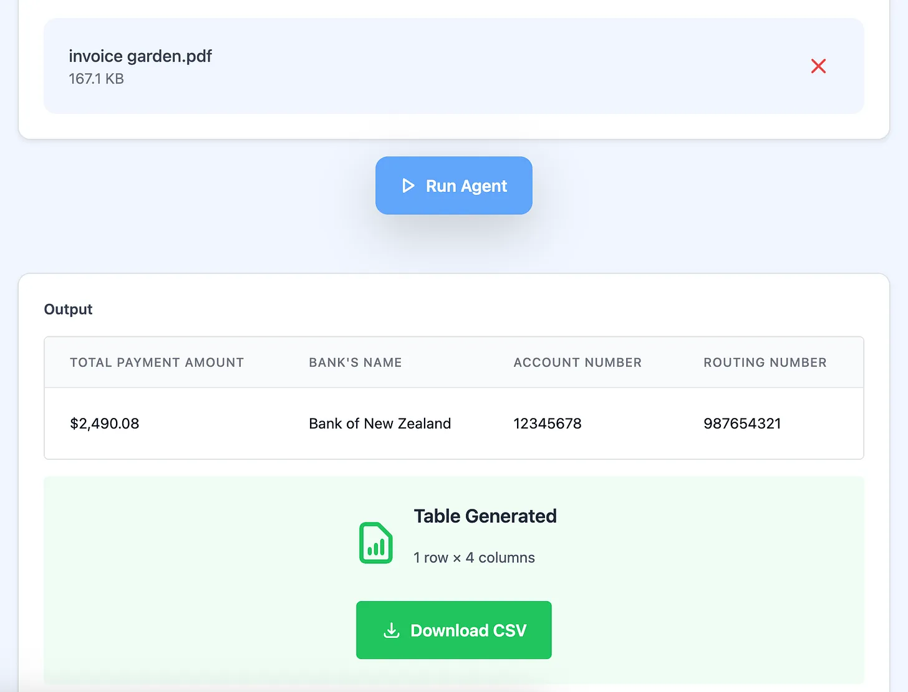
Task: Click the 1 row × 4 columns summary
Action: (474, 558)
